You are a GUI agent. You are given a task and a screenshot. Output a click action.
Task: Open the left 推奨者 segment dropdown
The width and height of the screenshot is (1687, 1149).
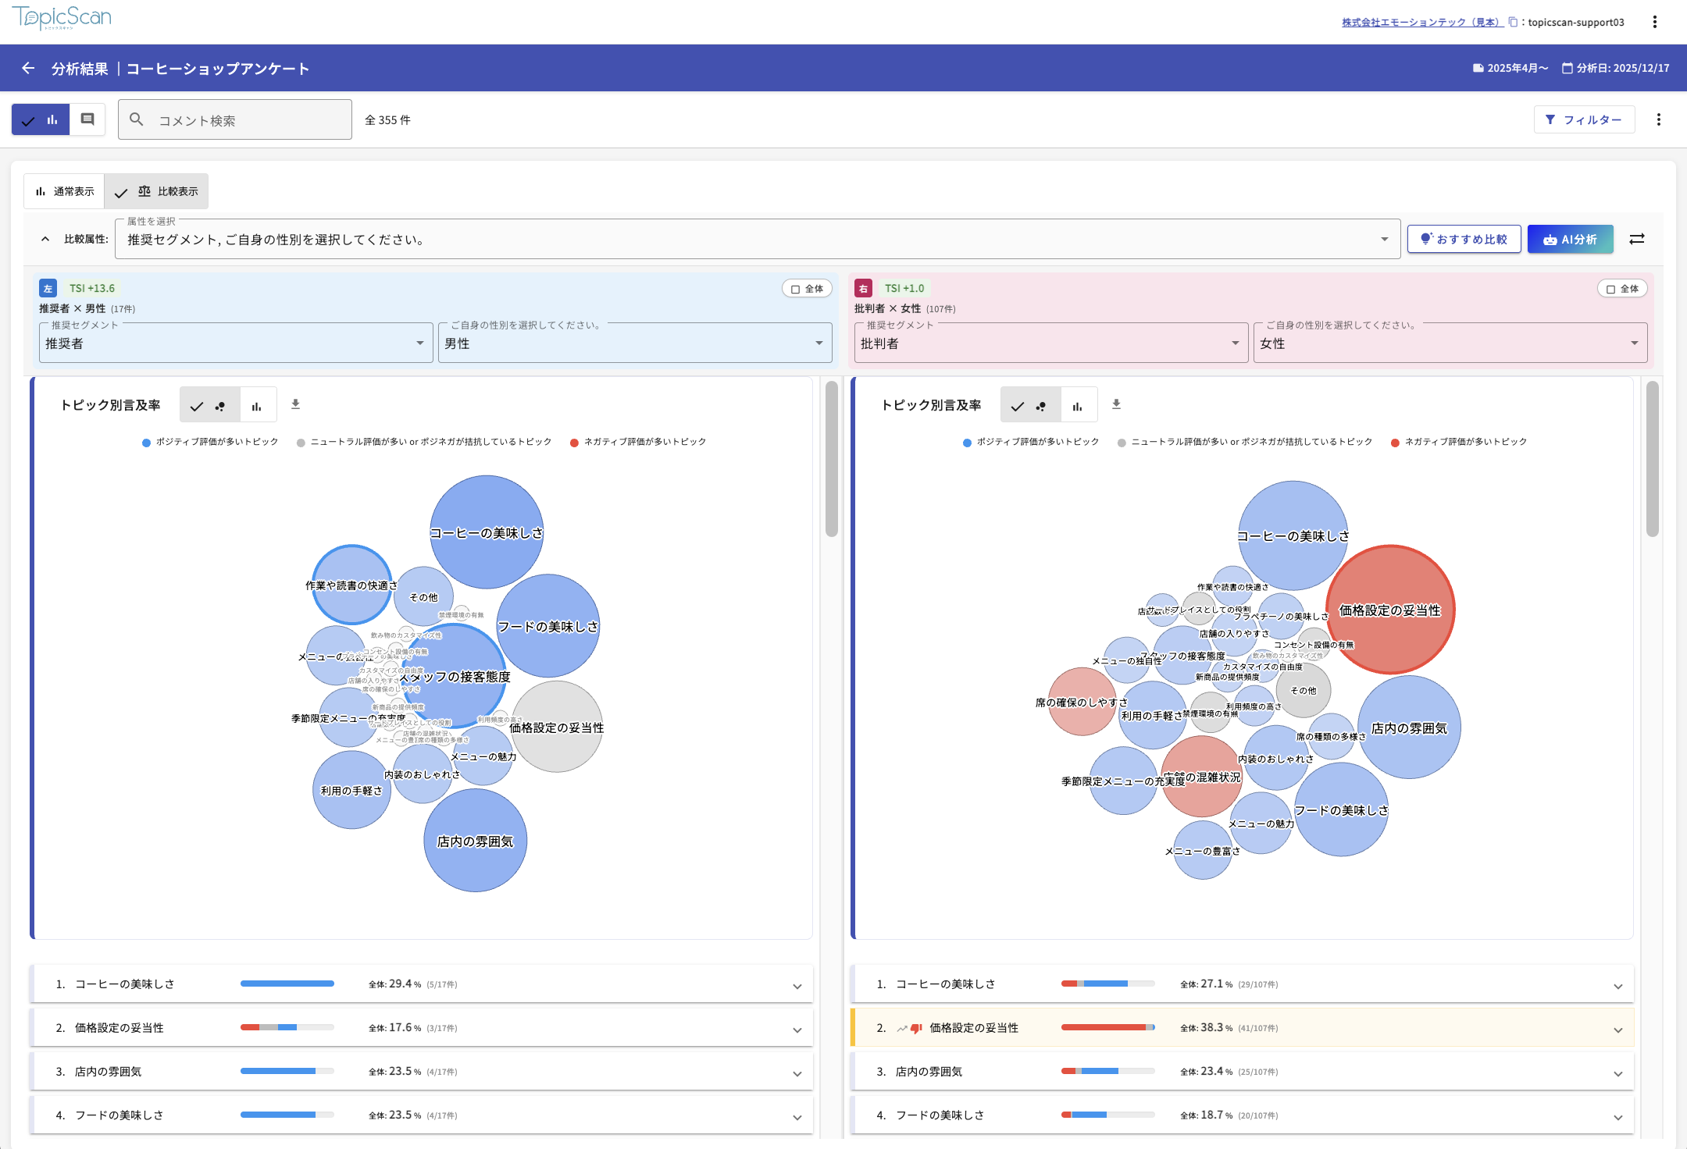tap(236, 343)
